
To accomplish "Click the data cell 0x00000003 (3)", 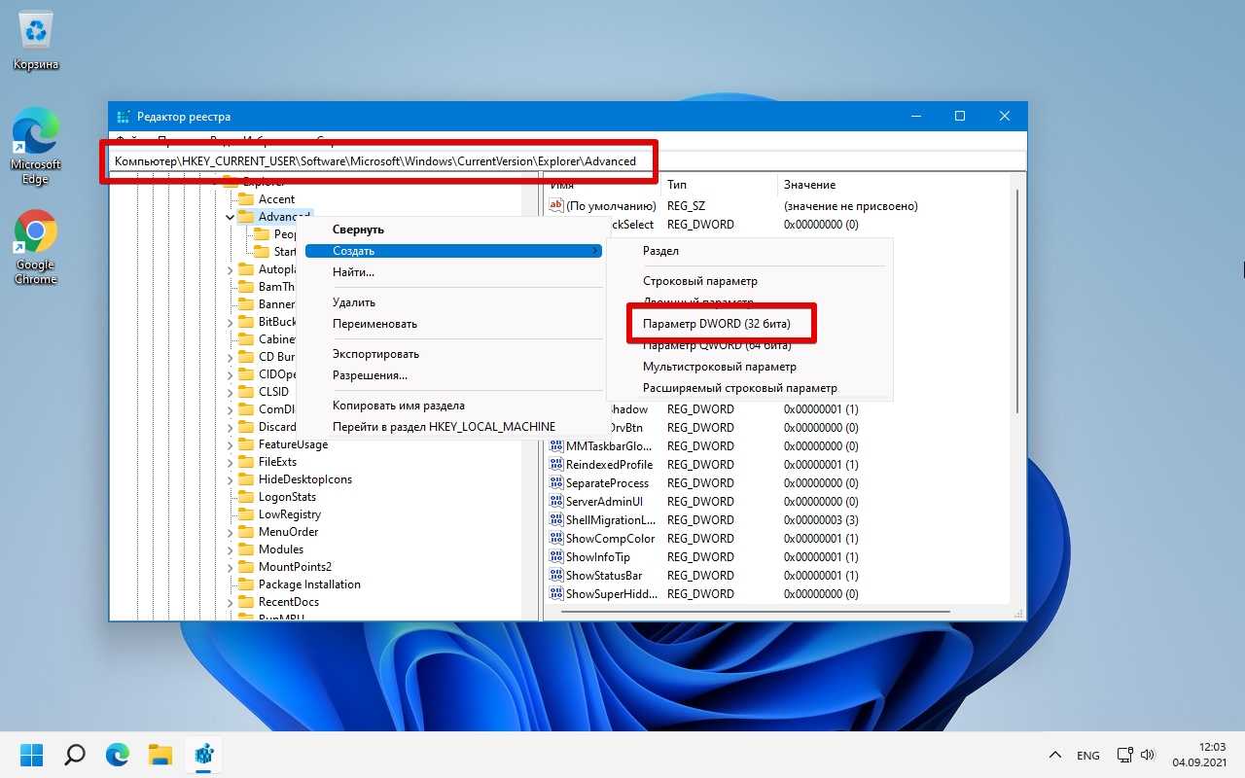I will 821,520.
